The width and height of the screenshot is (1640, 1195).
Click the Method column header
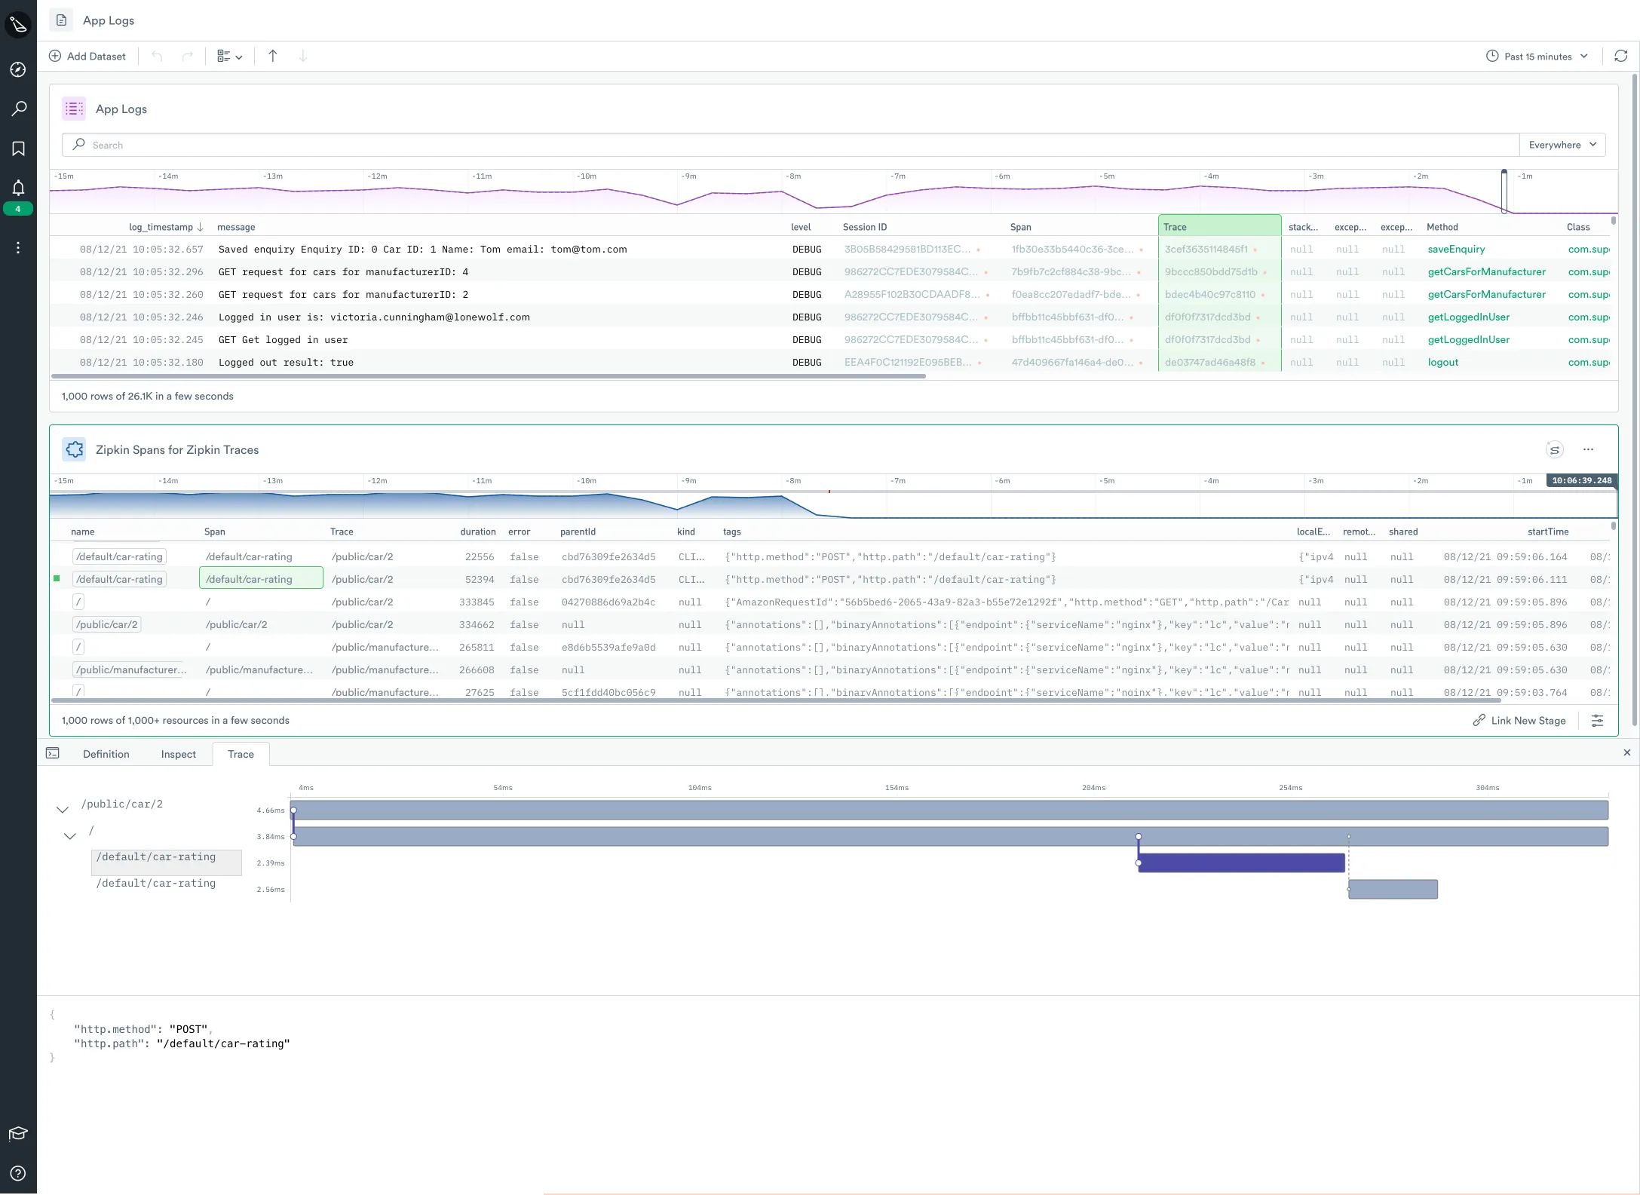(x=1442, y=227)
